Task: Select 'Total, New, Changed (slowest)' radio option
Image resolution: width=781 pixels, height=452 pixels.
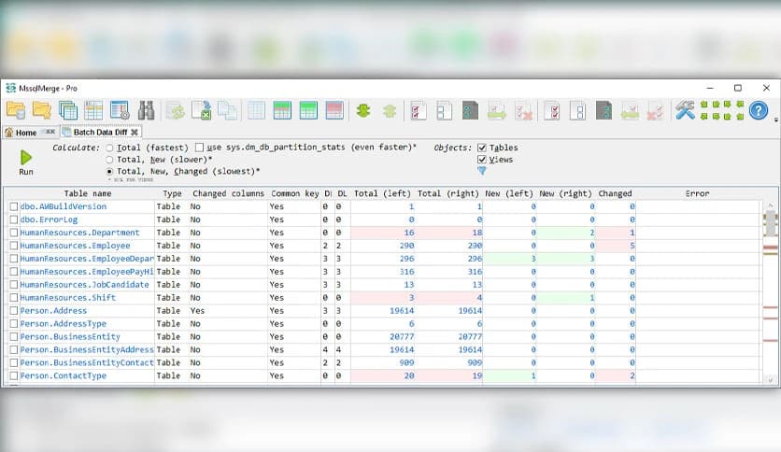Action: 109,171
